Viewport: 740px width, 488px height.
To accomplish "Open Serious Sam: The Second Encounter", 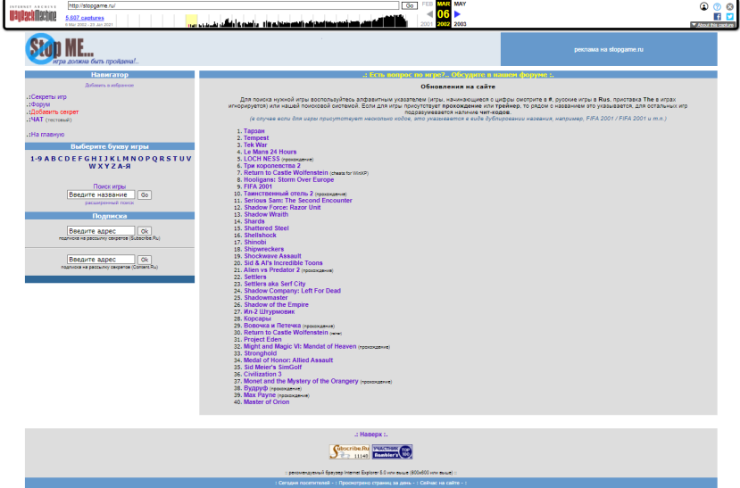I will point(298,201).
